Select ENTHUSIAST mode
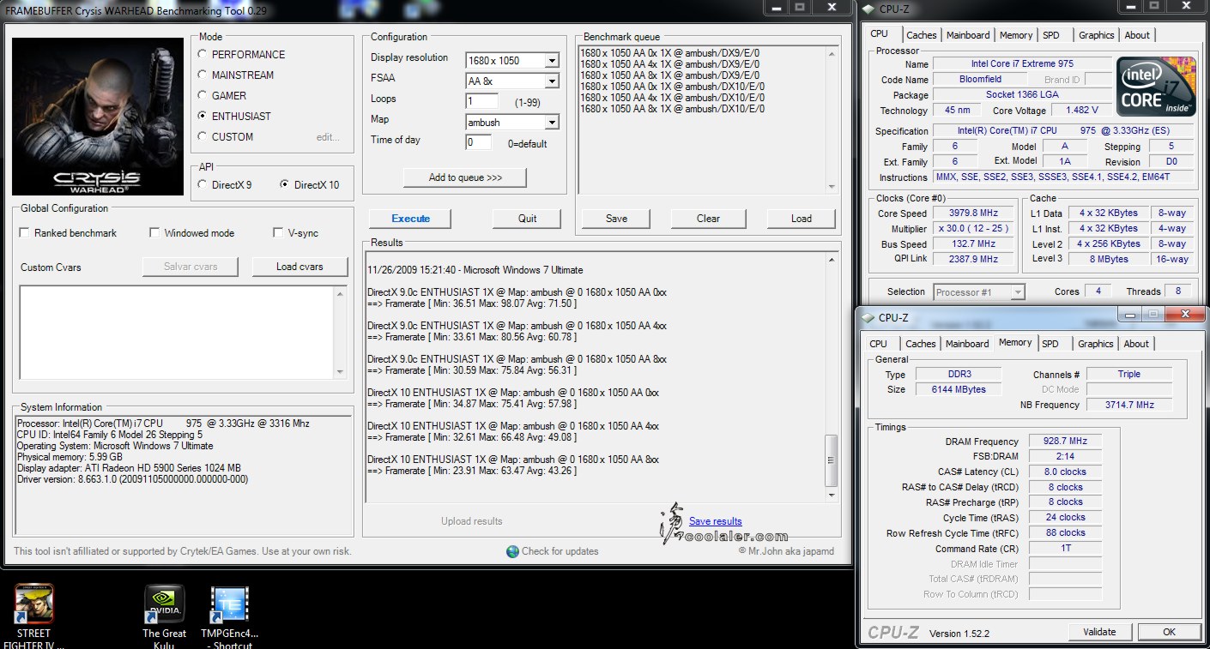This screenshot has width=1210, height=649. 203,116
